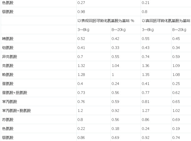The height and width of the screenshot is (141, 191).
Task: Select the cell with value 0.33
Action: pos(115,48)
